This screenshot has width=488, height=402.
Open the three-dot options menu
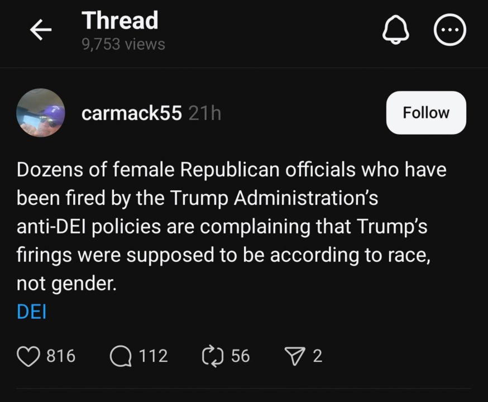449,30
